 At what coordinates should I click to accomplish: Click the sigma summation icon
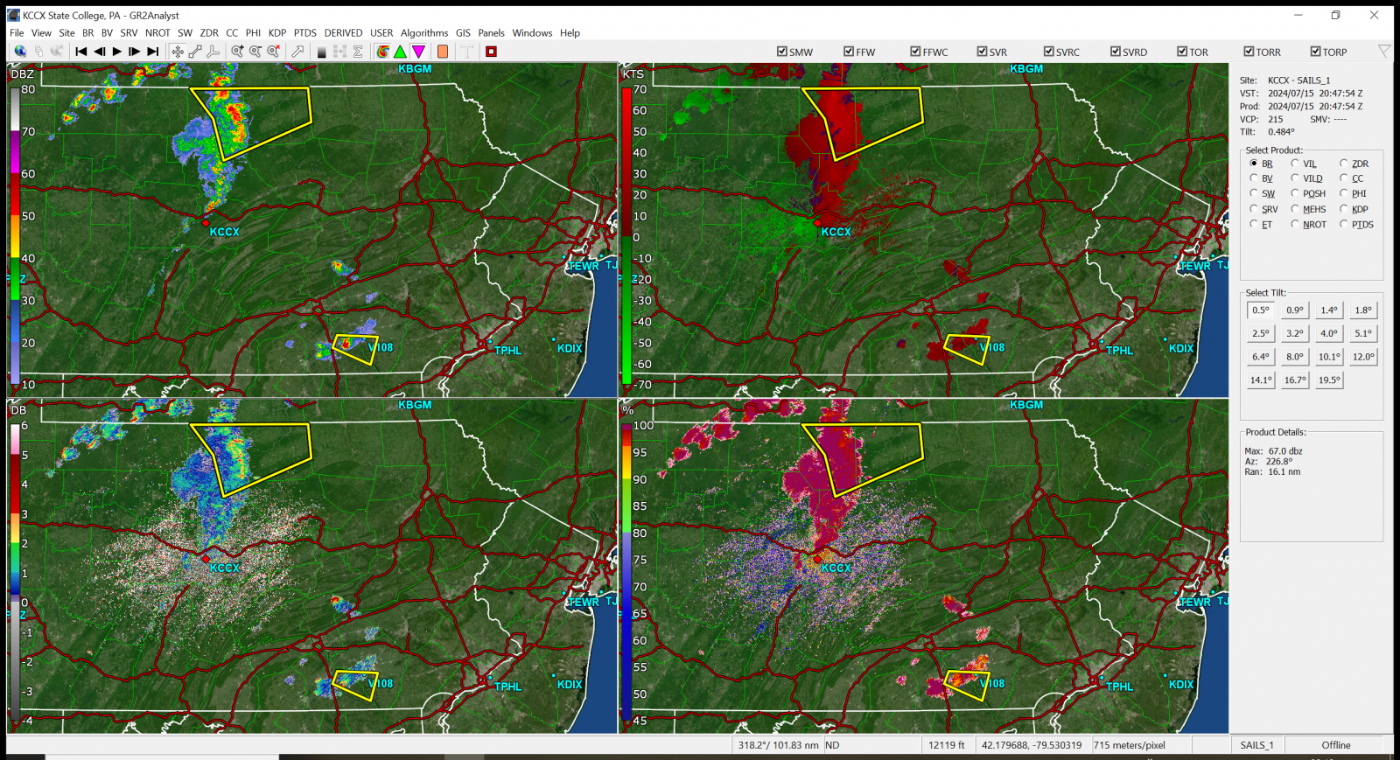pyautogui.click(x=358, y=52)
